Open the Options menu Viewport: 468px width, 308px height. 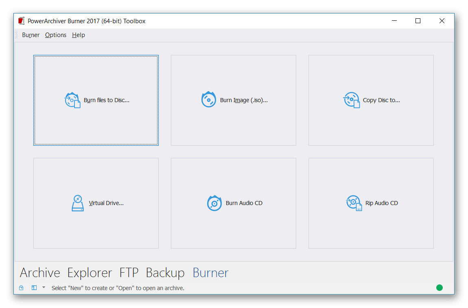[56, 35]
